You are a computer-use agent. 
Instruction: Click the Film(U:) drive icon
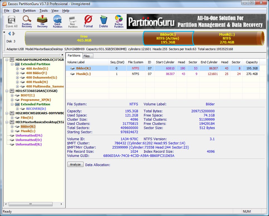pyautogui.click(x=17, y=118)
